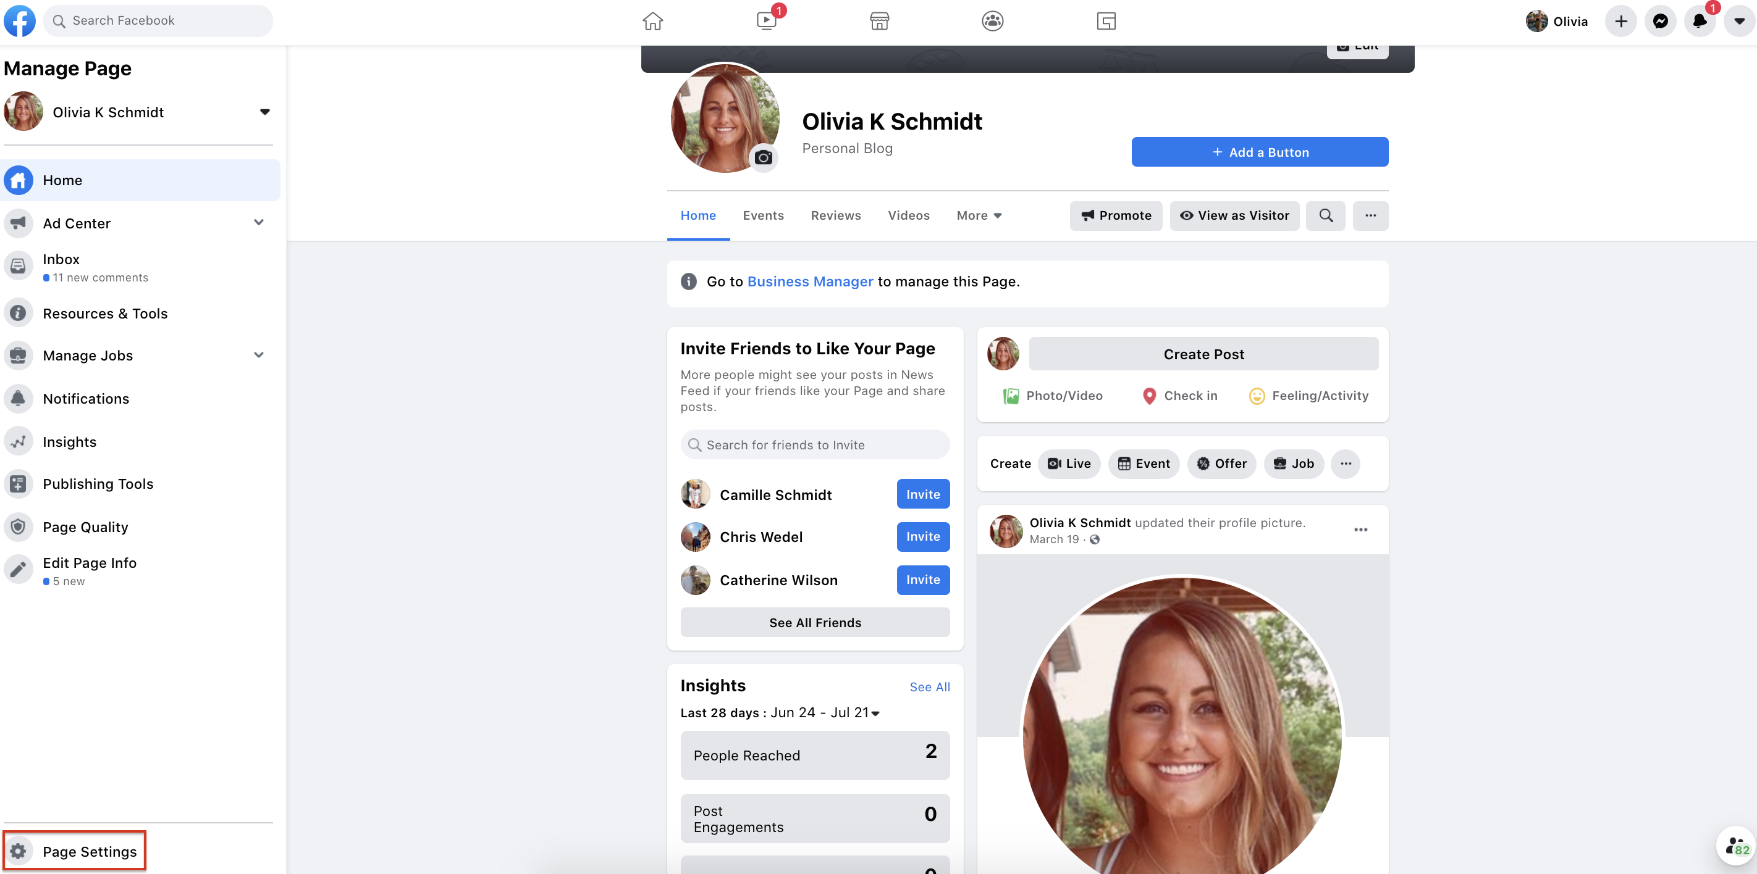Open the three-dots menu beside View as Visitor
Image resolution: width=1757 pixels, height=874 pixels.
pyautogui.click(x=1370, y=215)
